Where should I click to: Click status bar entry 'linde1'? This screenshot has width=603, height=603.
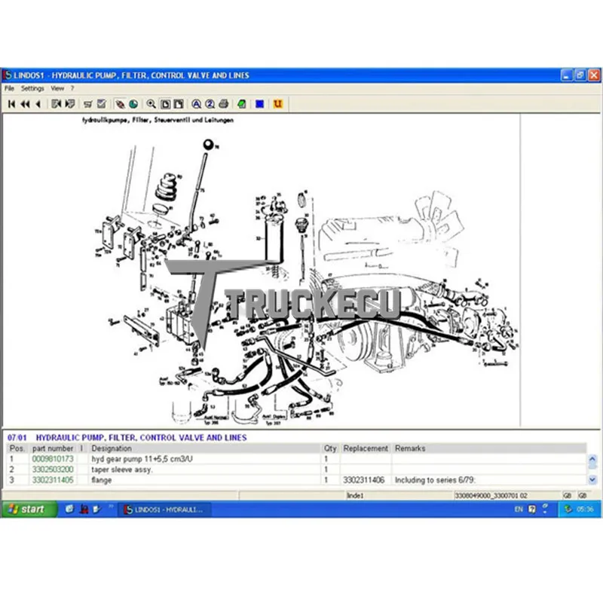click(355, 496)
